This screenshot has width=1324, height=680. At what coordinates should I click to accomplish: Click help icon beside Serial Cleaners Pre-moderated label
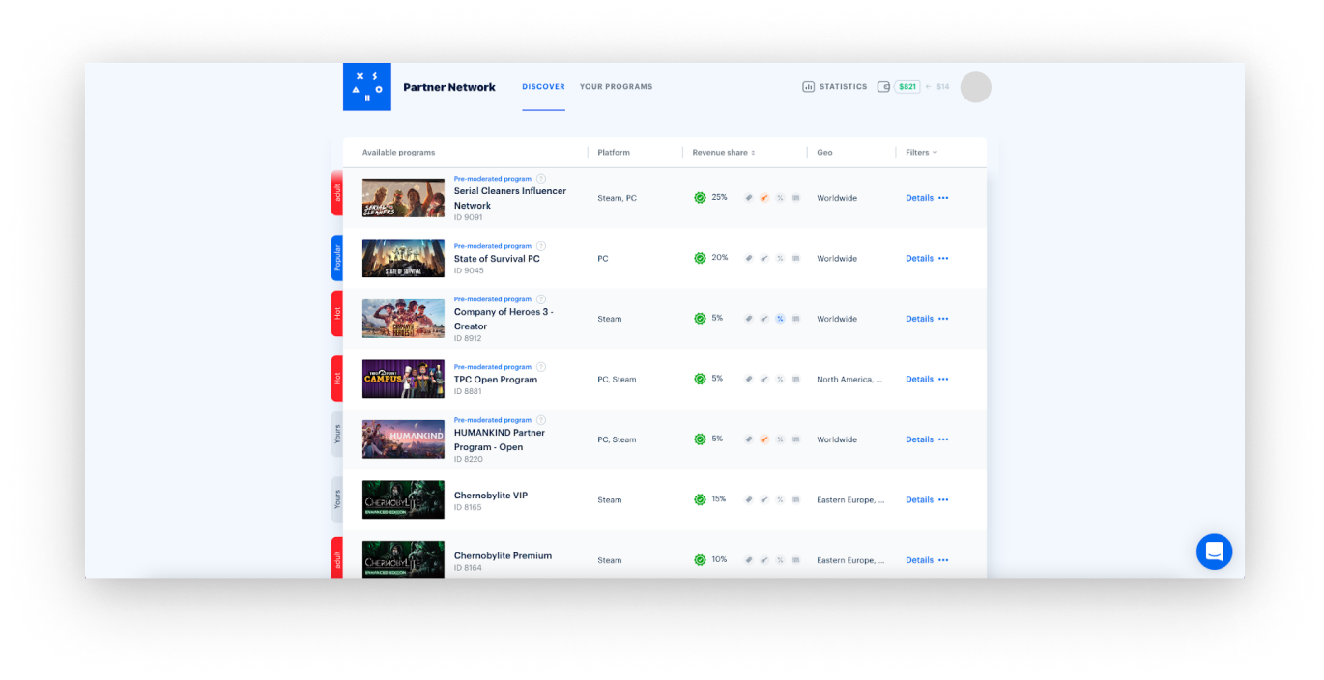(541, 179)
